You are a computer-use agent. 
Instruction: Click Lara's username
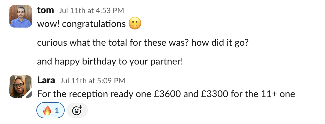pos(46,80)
